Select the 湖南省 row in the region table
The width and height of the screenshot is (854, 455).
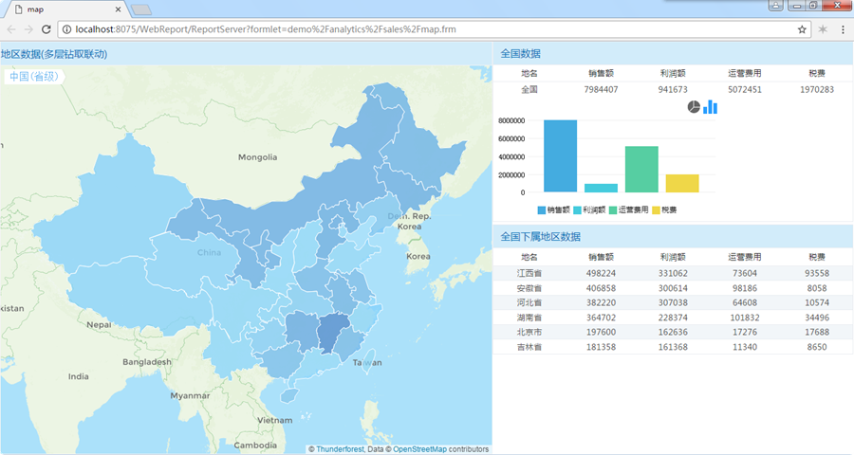click(673, 318)
